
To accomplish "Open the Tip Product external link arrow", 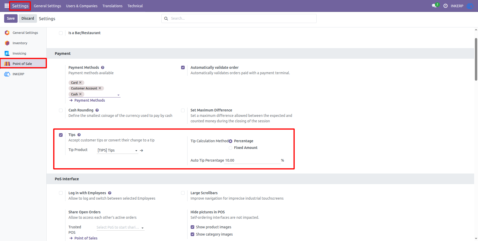I will pos(141,150).
